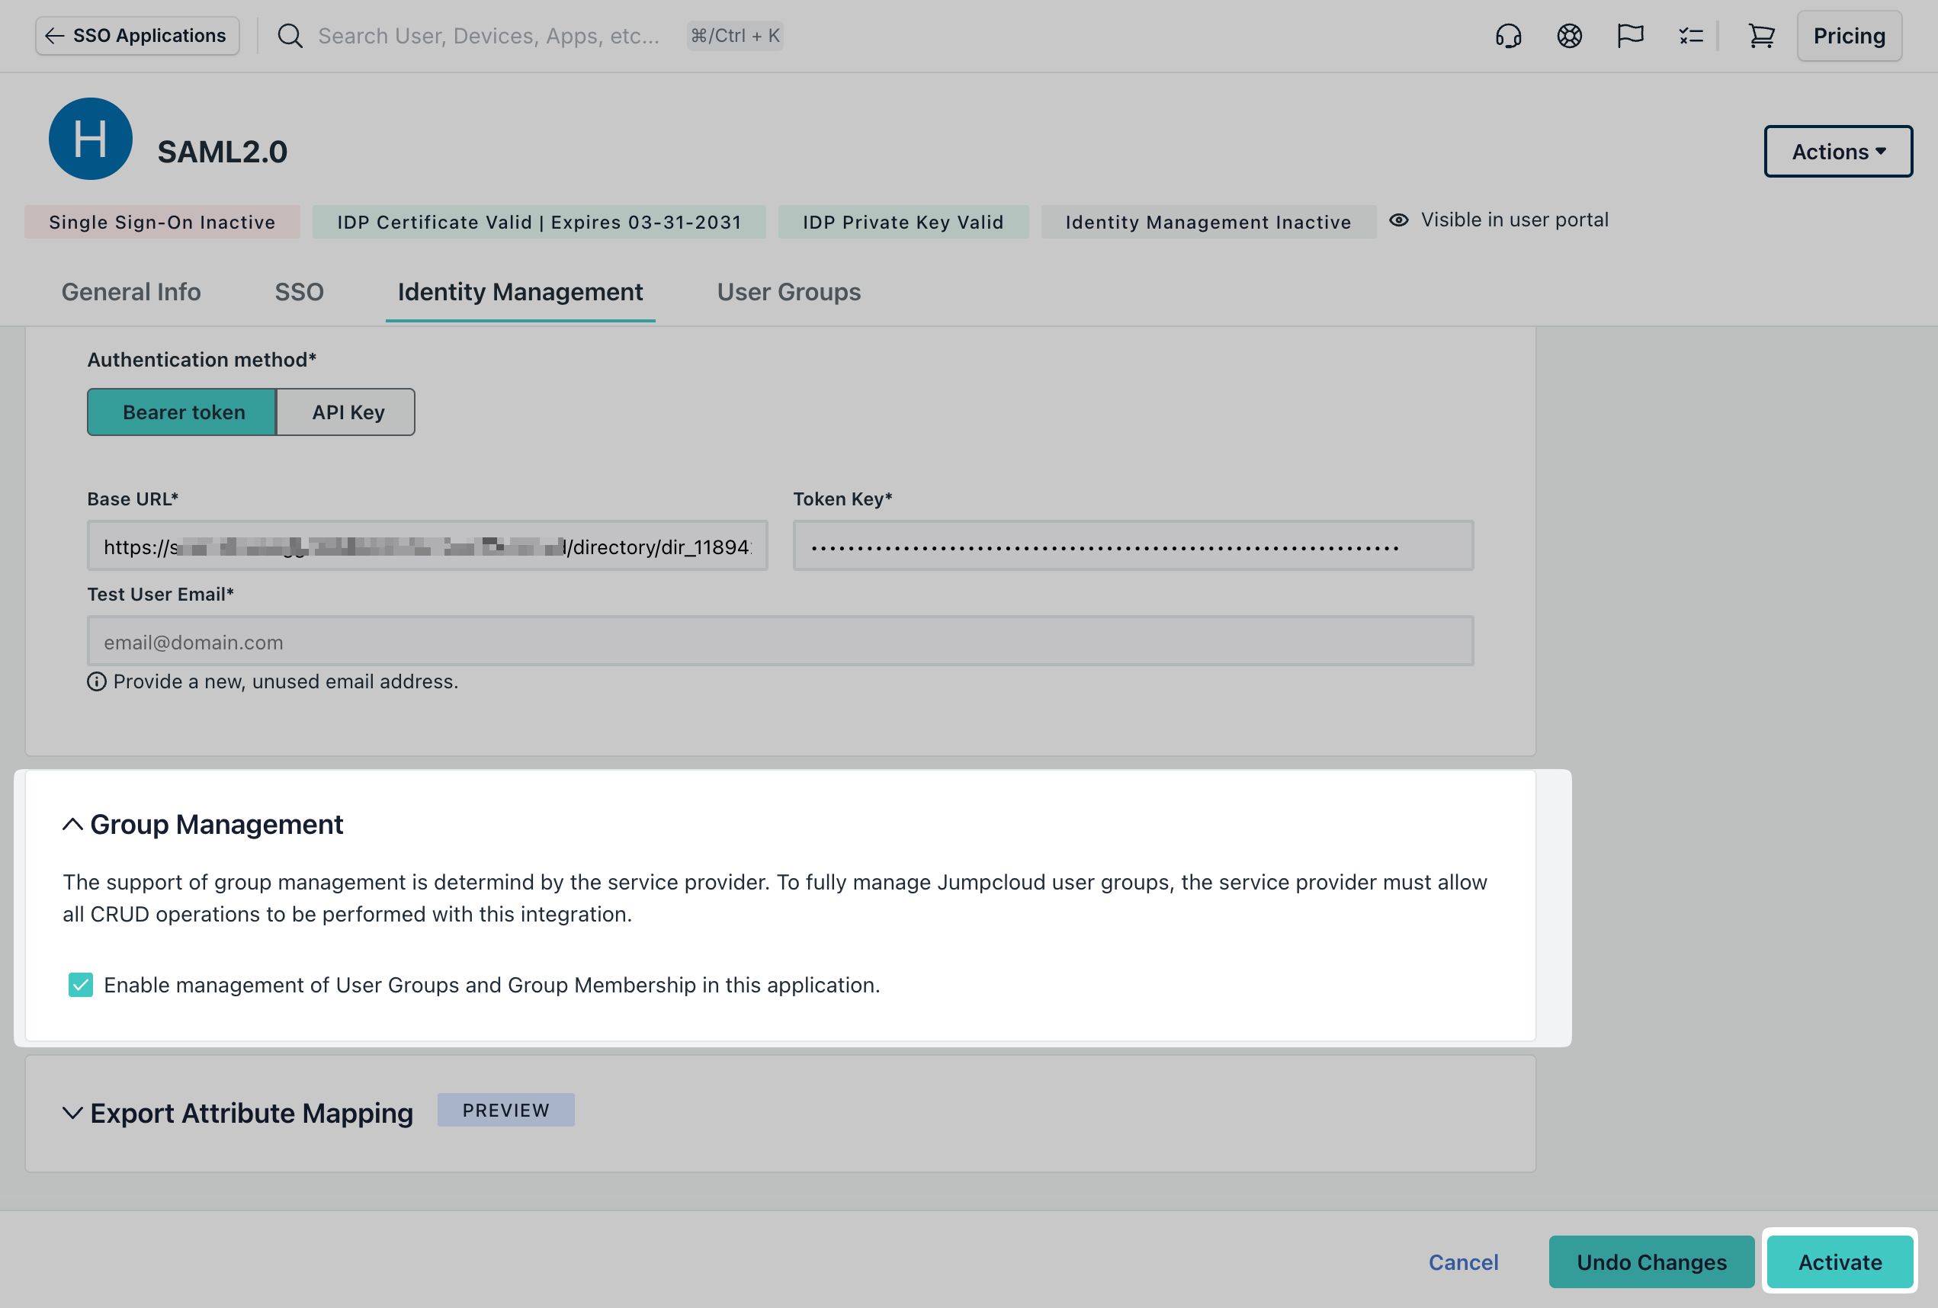Click the Test User Email input field
The image size is (1938, 1308).
[x=780, y=641]
